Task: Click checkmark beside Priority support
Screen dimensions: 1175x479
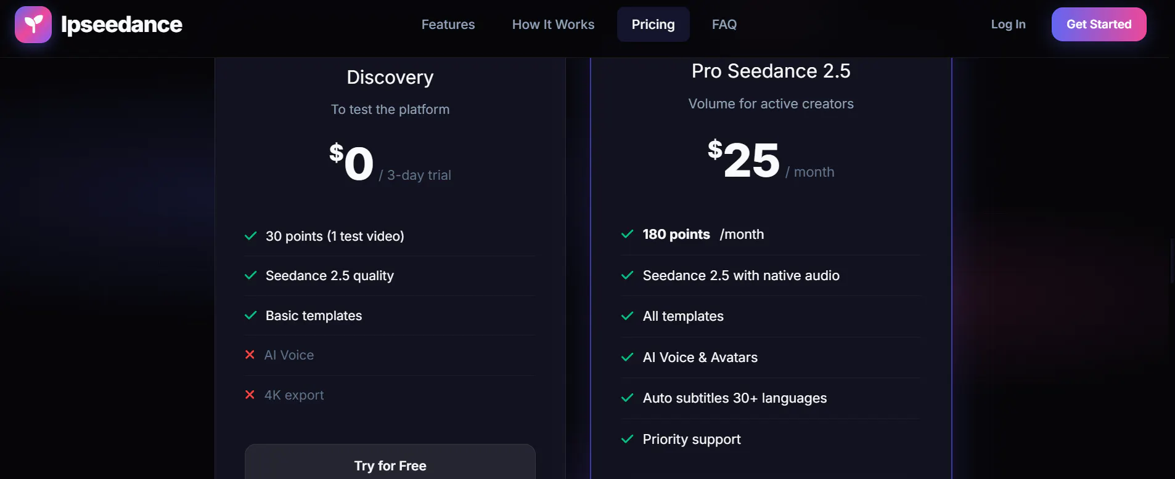Action: [x=627, y=439]
